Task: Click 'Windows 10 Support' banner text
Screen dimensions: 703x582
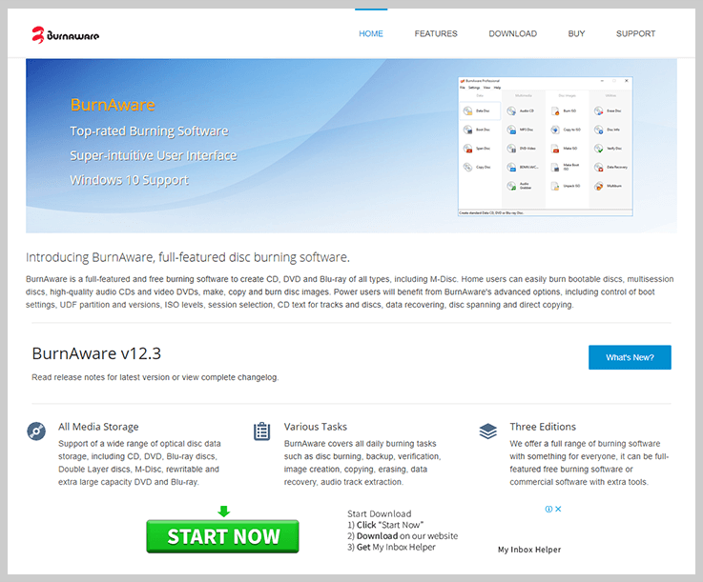Action: tap(129, 180)
